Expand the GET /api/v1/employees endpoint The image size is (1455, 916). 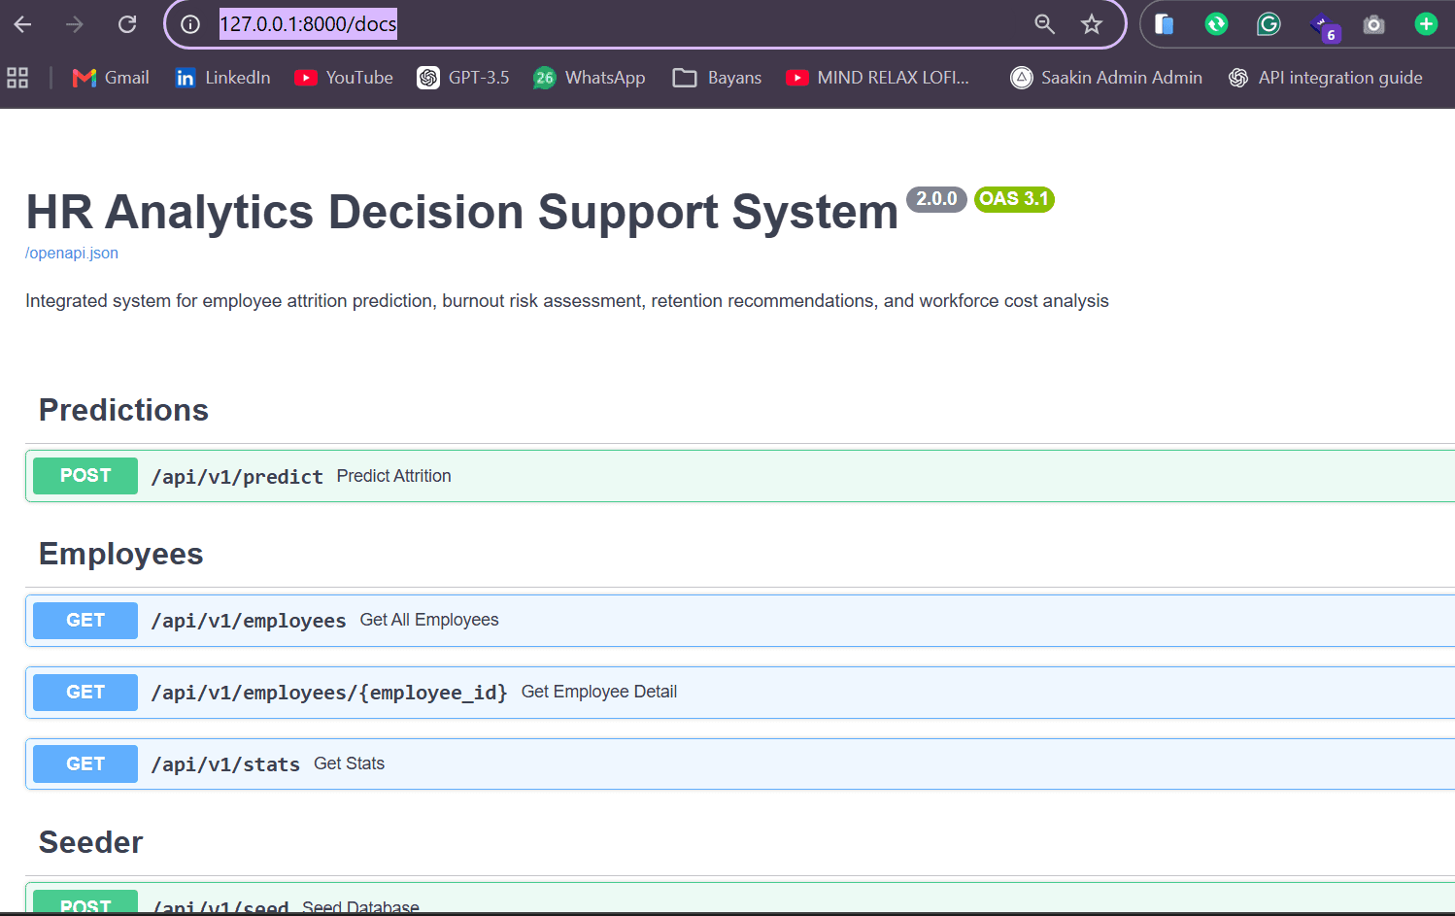click(740, 620)
